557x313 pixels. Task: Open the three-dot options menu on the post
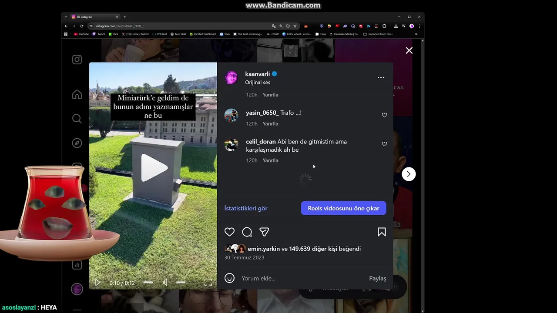(381, 77)
